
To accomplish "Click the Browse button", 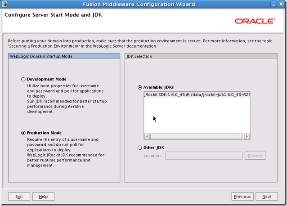I will pyautogui.click(x=255, y=156).
